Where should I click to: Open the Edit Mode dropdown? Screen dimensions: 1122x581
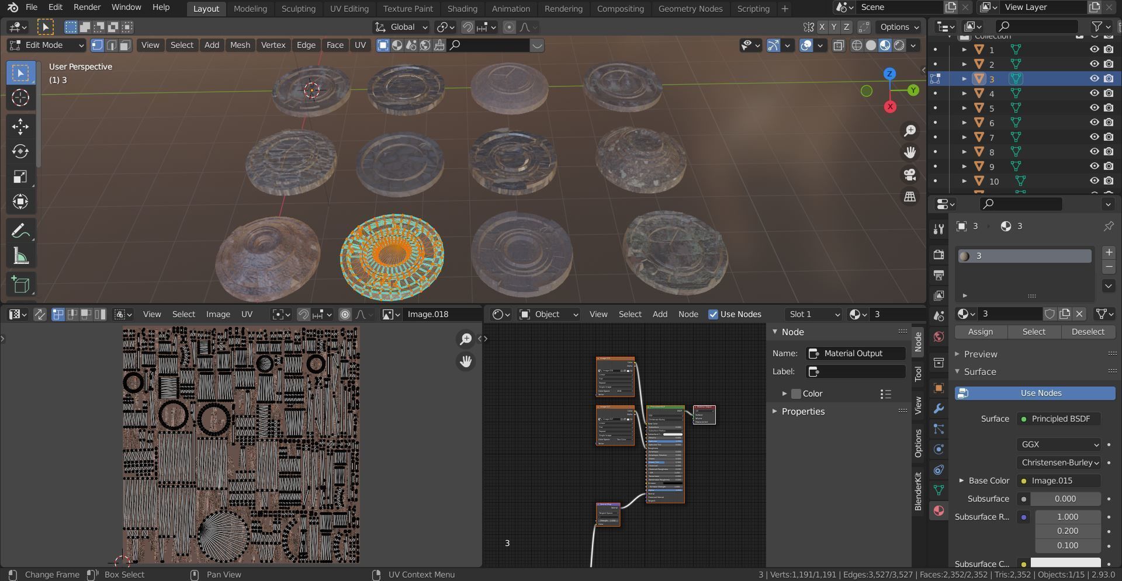(x=47, y=46)
